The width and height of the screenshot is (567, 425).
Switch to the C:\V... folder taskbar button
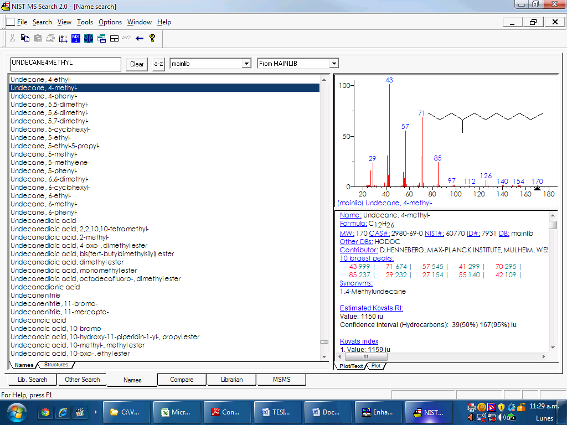click(x=126, y=412)
